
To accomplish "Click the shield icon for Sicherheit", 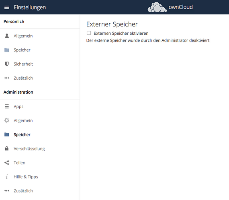I will 7,64.
